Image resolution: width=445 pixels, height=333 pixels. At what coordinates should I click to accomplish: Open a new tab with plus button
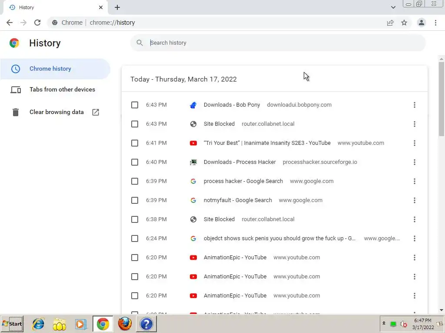pyautogui.click(x=117, y=7)
